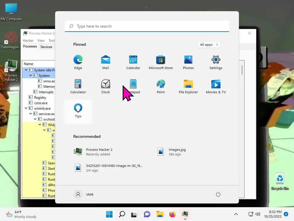
Task: Open View menu in Process Hacker
Action: [x=41, y=41]
